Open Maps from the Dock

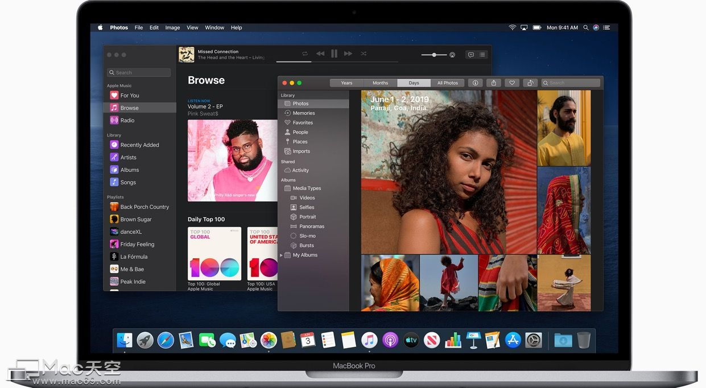[x=247, y=340]
